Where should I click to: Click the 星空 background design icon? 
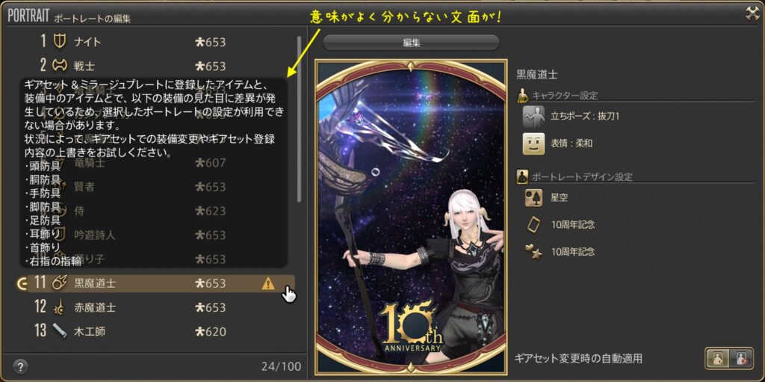pos(533,198)
